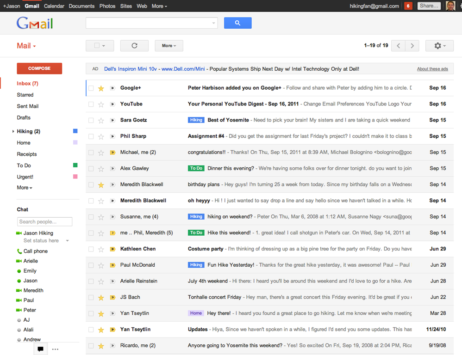Image resolution: width=462 pixels, height=355 pixels.
Task: Open the Starred folder
Action: click(x=25, y=95)
